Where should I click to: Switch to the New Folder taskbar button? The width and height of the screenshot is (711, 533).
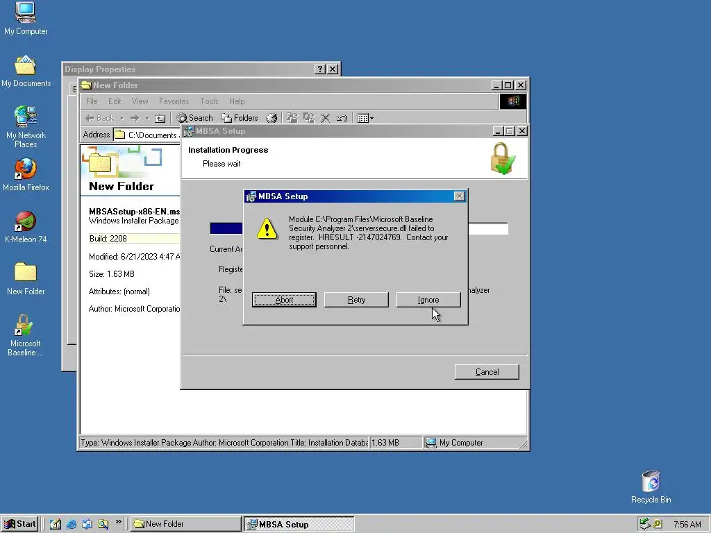coord(186,524)
